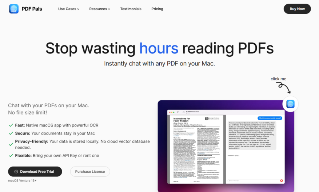Click the red send icon in demo chat
Image resolution: width=319 pixels, height=192 pixels.
(282, 181)
